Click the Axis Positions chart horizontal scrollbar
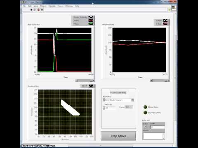The image size is (198, 148). pos(160,81)
